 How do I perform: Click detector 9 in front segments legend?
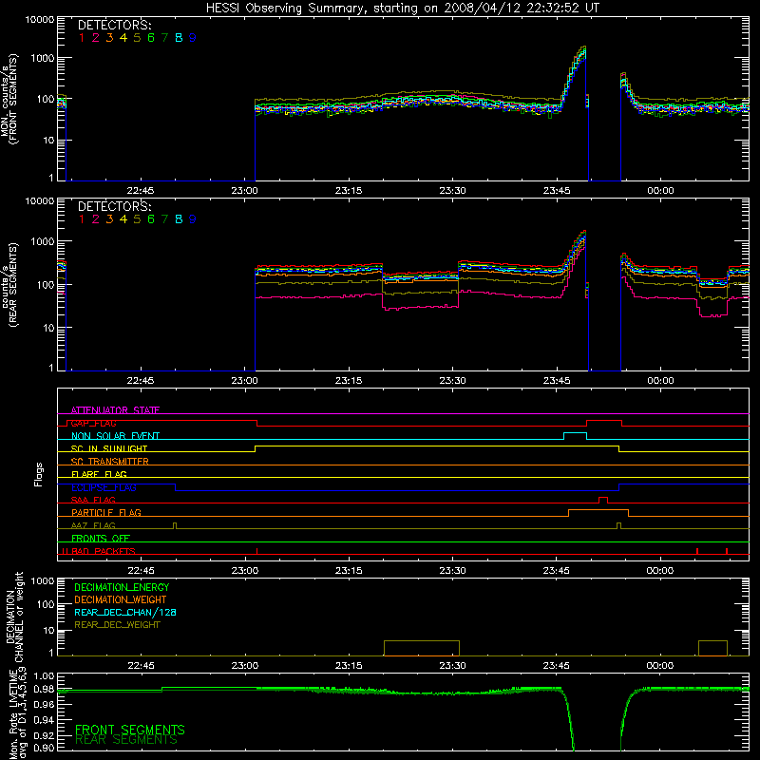(193, 38)
